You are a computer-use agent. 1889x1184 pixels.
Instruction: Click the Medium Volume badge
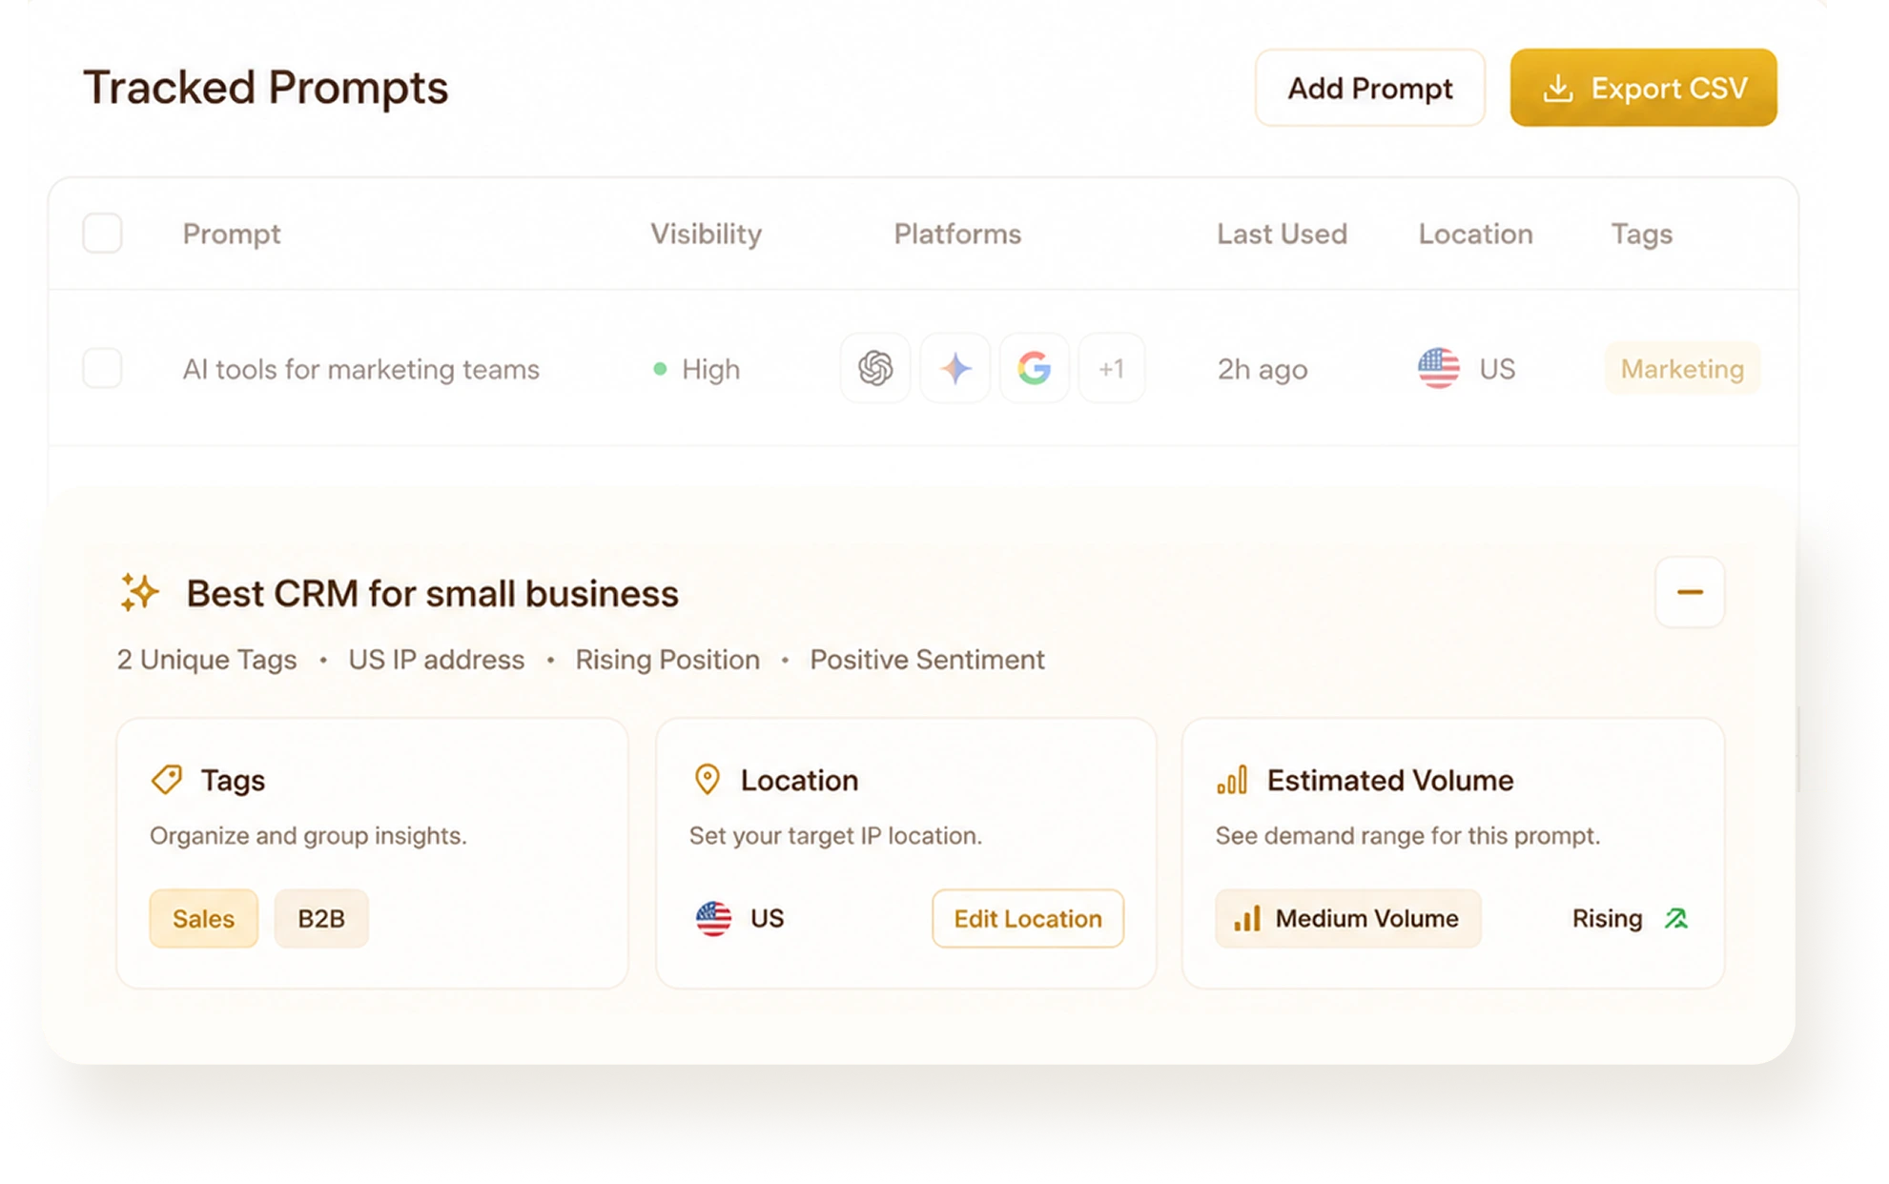click(x=1347, y=918)
